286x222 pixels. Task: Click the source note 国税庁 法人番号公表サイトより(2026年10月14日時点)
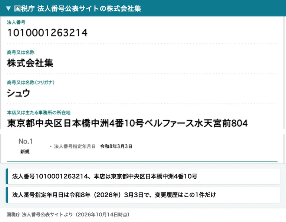68,215
